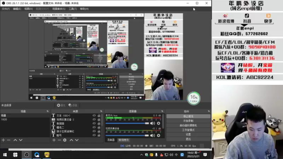The width and height of the screenshot is (283, 159).
Task: Mute the 视频采集设备 mixer speaker icon
Action: pos(152,135)
